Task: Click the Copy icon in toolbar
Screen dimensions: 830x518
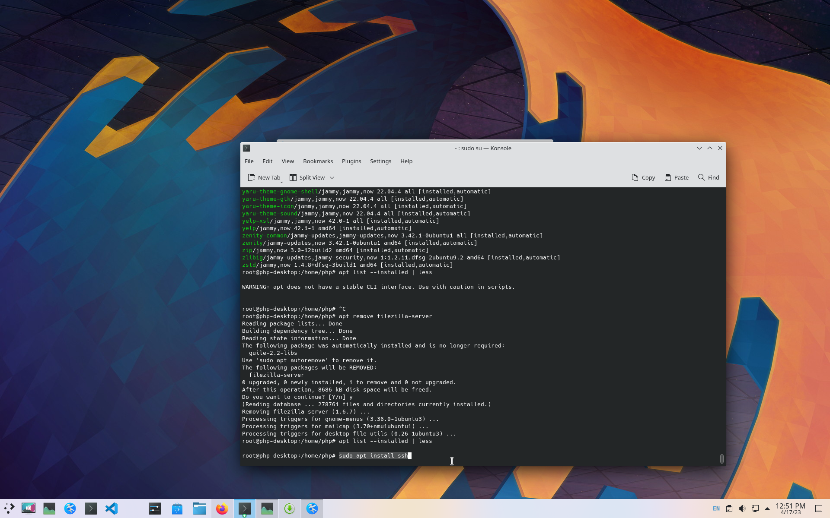Action: (x=635, y=177)
